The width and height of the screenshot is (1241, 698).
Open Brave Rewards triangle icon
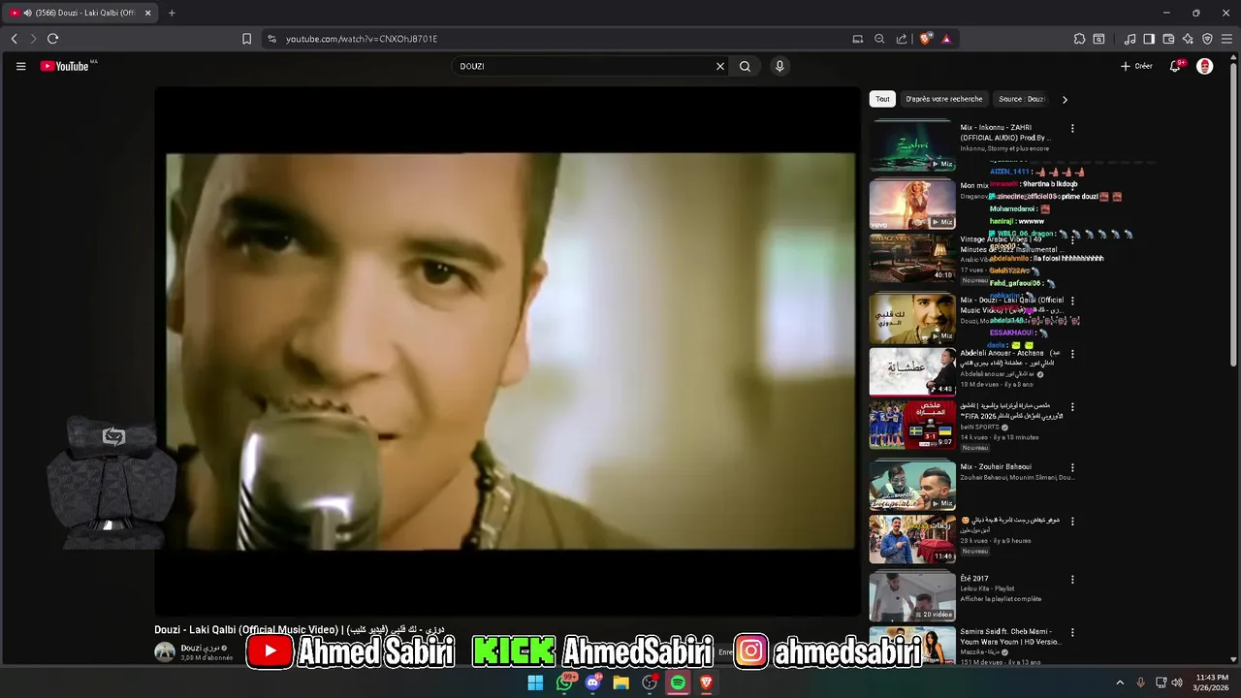[x=946, y=39]
